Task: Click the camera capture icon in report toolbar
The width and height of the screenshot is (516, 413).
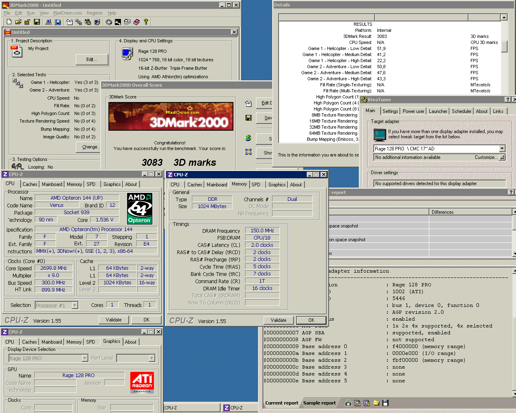Action: [x=348, y=403]
